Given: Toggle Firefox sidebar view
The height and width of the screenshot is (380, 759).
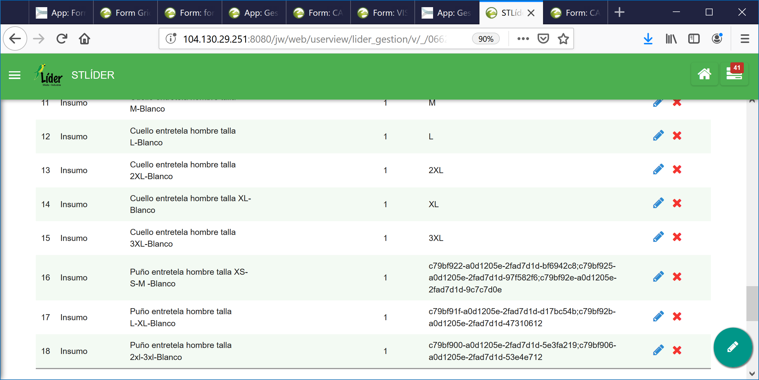Looking at the screenshot, I should click(694, 39).
